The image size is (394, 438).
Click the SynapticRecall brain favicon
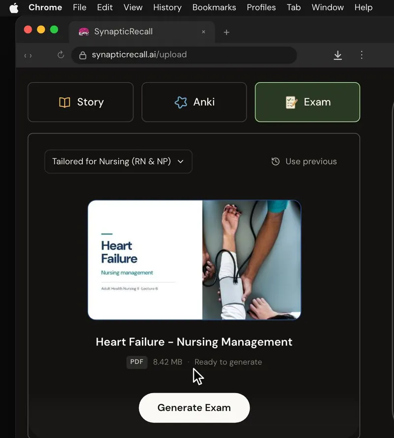(84, 32)
